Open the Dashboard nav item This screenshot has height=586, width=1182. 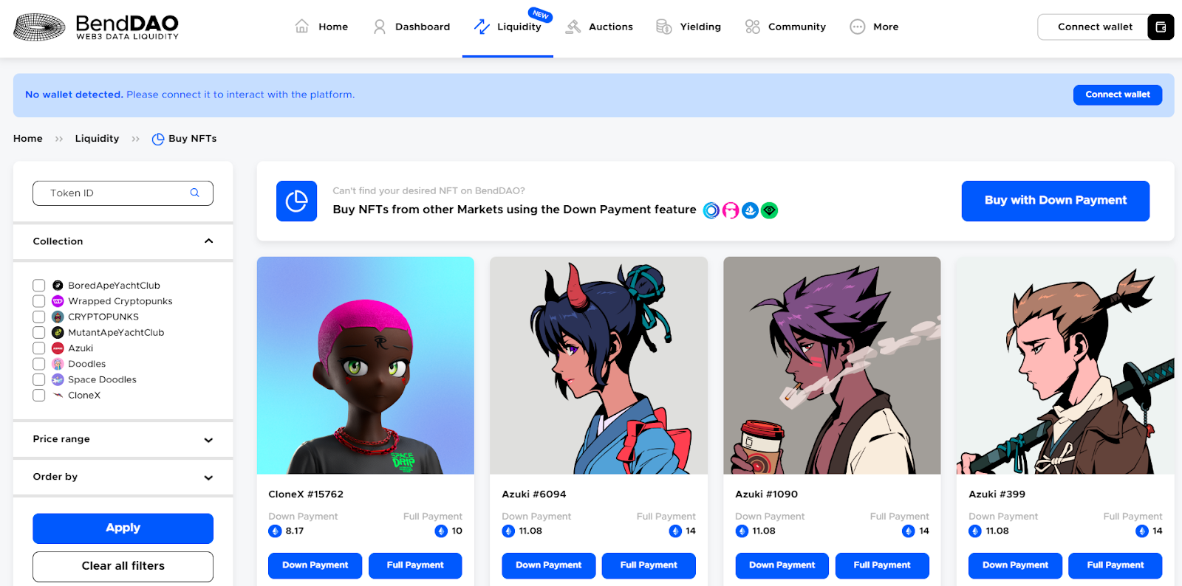412,27
